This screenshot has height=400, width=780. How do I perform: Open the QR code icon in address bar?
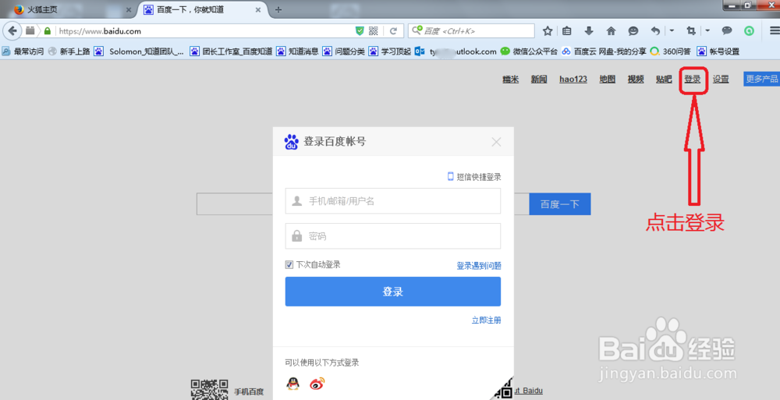[374, 31]
